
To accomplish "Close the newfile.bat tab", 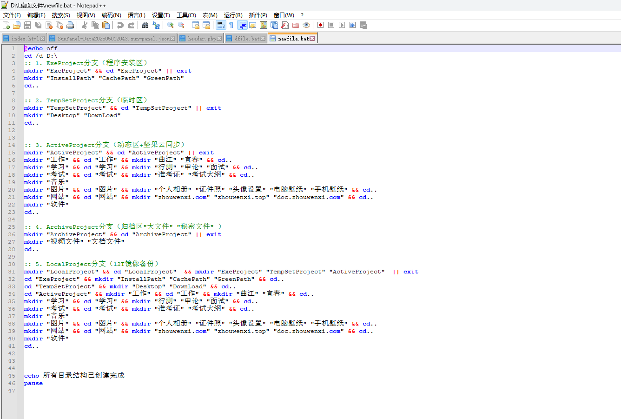I will [x=312, y=39].
